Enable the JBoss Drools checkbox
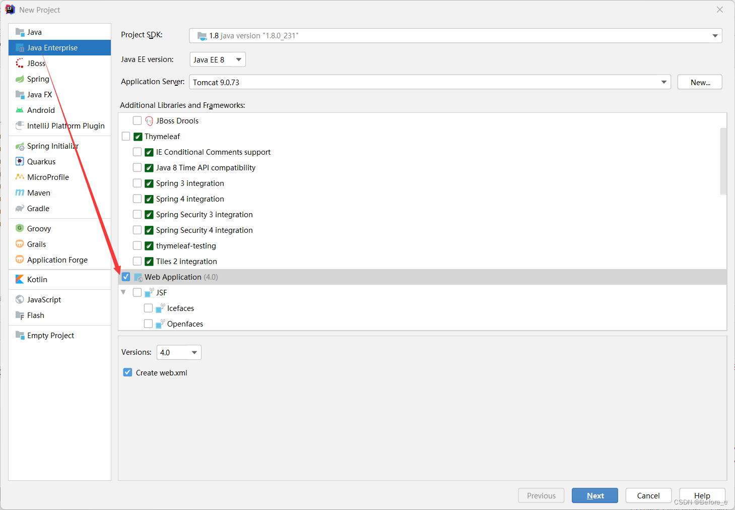This screenshot has height=510, width=735. [x=137, y=121]
